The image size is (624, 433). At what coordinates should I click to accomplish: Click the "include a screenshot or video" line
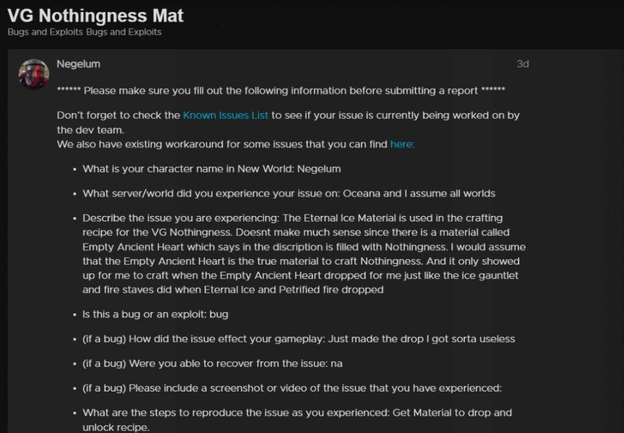292,387
